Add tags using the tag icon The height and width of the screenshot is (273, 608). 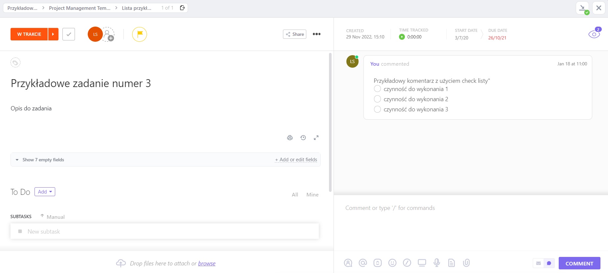(15, 62)
